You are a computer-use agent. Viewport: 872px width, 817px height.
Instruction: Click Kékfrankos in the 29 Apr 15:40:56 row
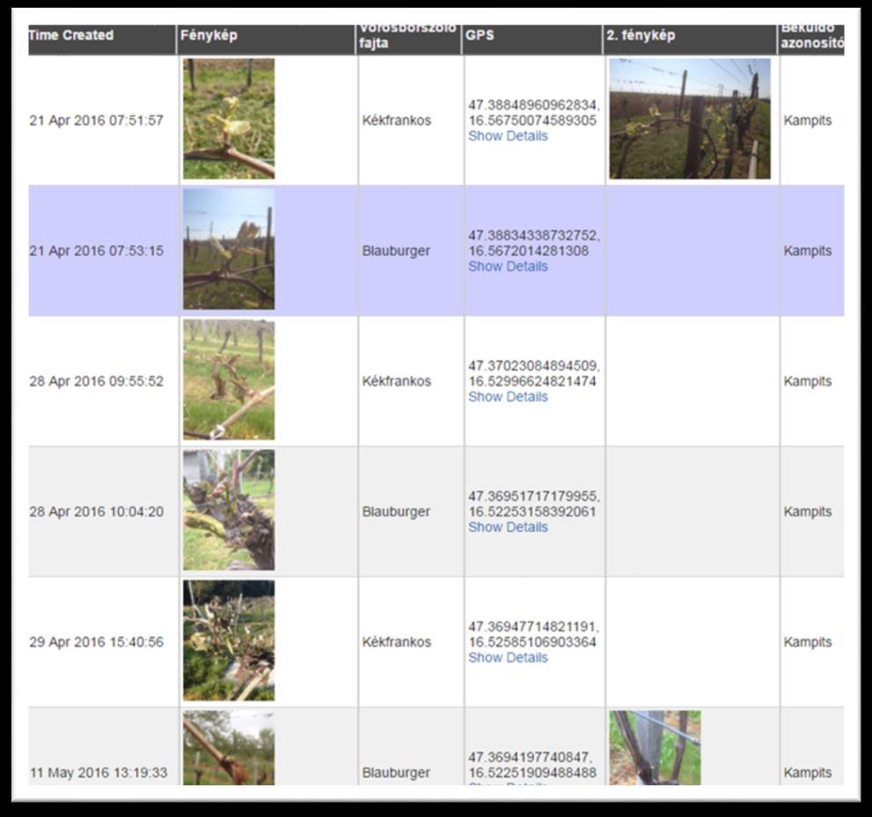397,642
